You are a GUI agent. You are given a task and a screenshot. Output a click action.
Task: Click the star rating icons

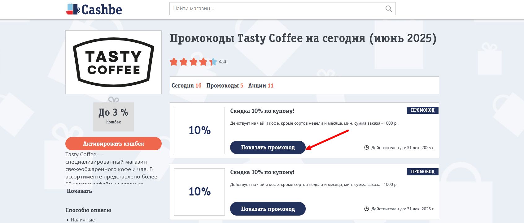point(193,62)
